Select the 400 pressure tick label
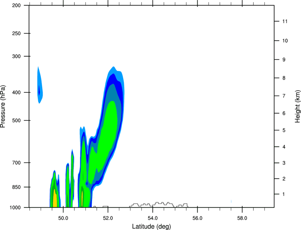 tap(16, 92)
